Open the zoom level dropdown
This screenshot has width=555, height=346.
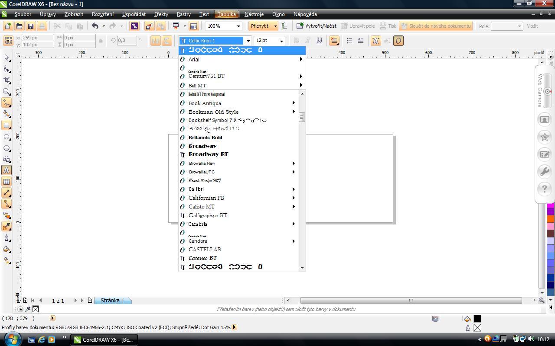(238, 26)
